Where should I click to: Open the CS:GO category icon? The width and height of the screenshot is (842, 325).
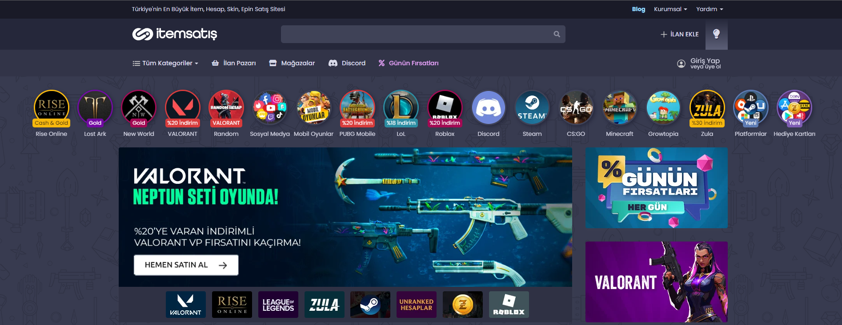tap(576, 108)
